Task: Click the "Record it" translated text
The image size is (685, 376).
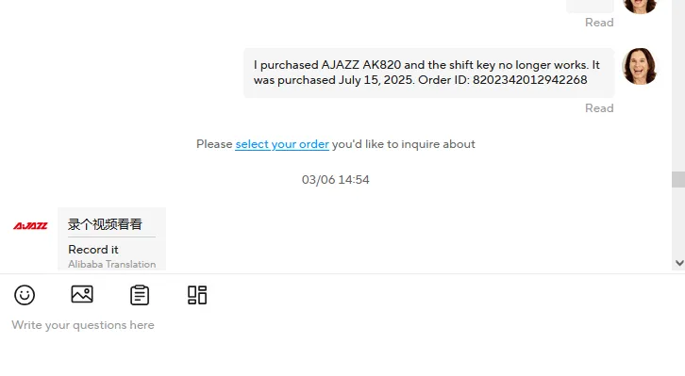Action: coord(93,250)
